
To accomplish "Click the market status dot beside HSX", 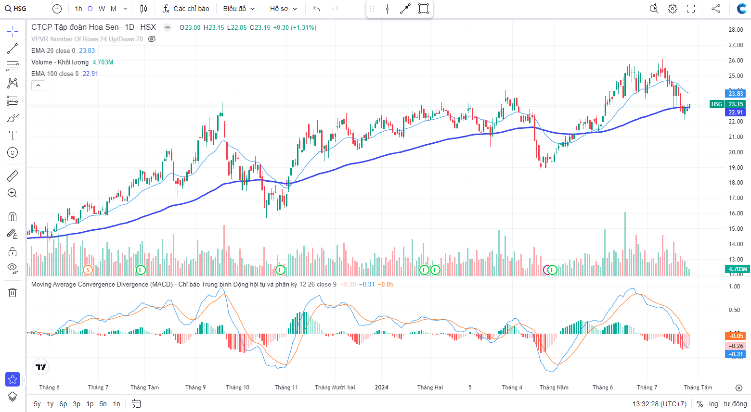I will (168, 27).
